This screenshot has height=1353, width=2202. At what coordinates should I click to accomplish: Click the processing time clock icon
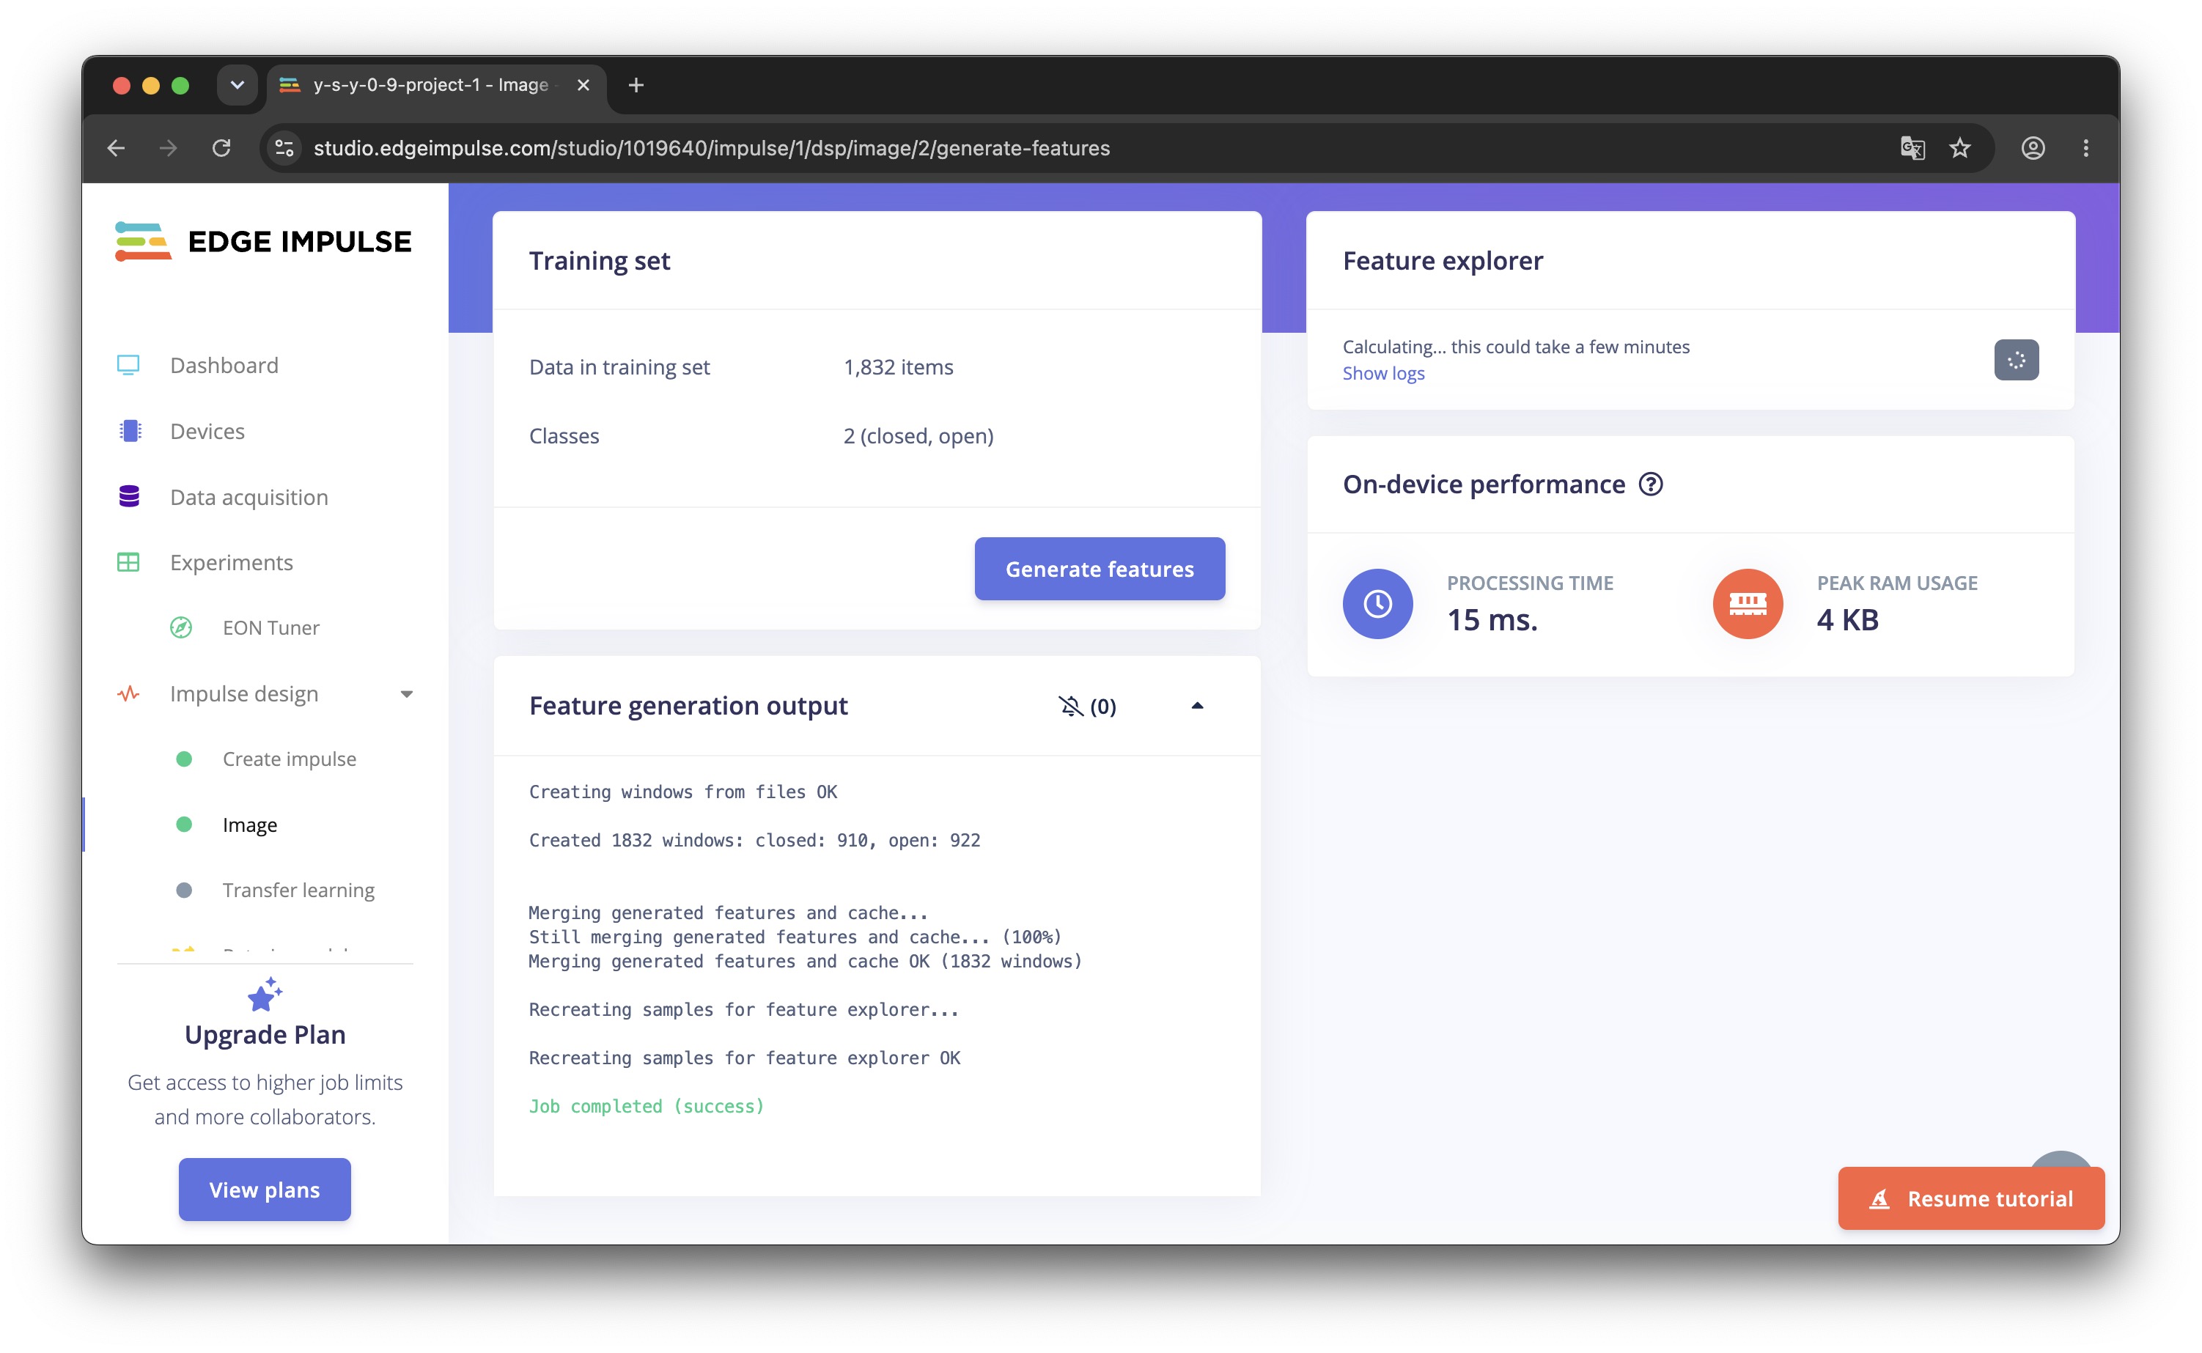[x=1377, y=603]
